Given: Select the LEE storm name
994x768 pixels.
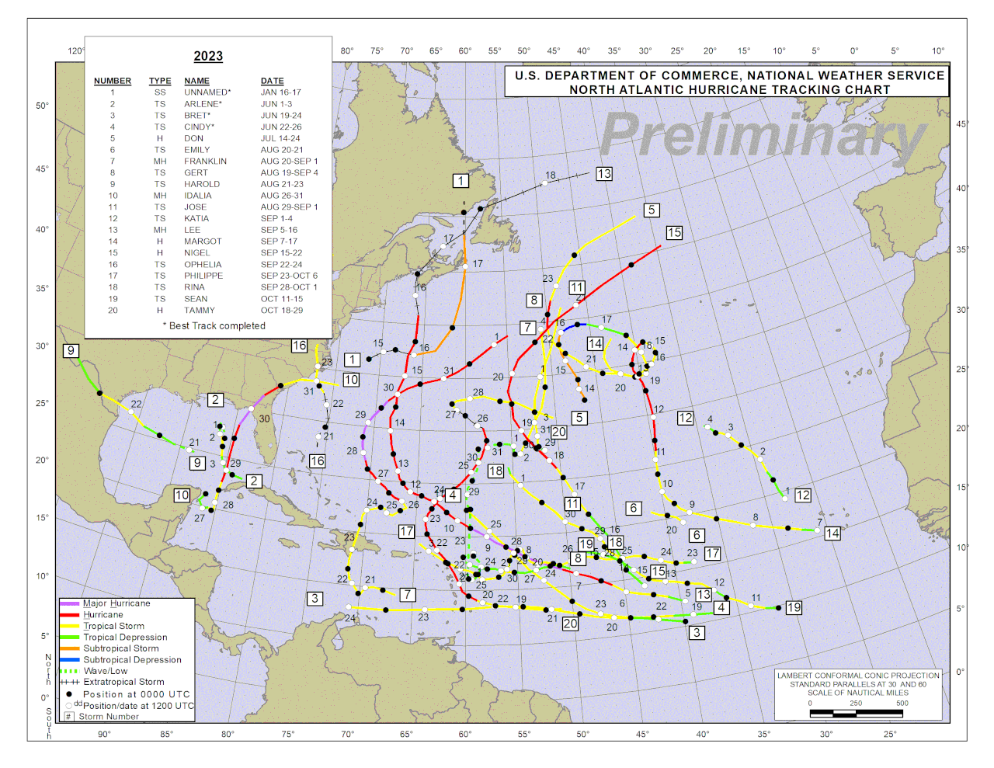Looking at the screenshot, I should pyautogui.click(x=192, y=230).
